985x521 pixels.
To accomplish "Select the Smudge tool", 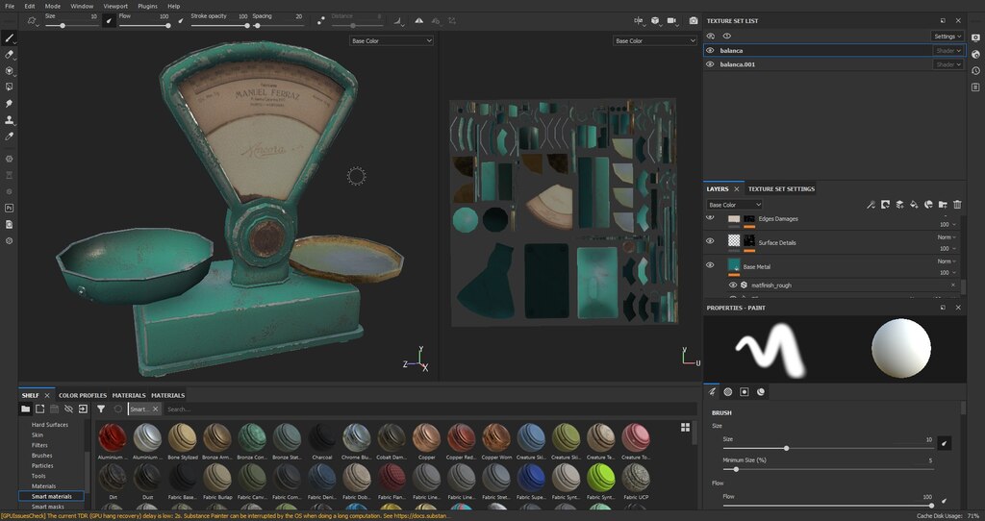I will pyautogui.click(x=9, y=103).
